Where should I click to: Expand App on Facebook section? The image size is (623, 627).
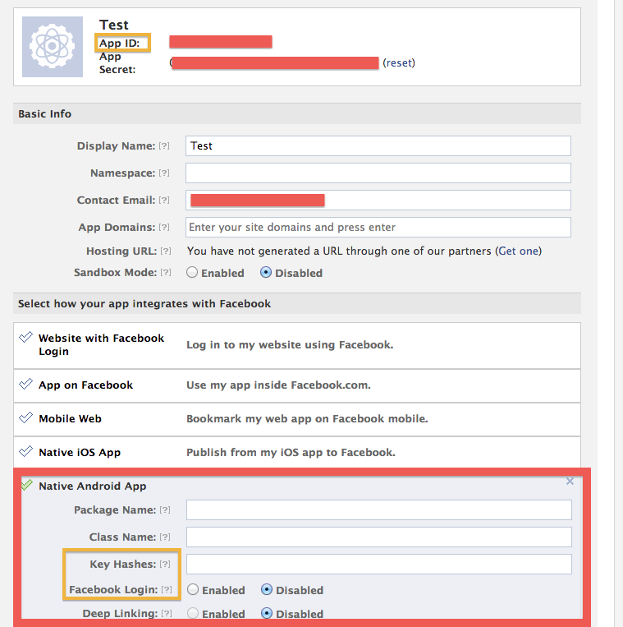pos(297,385)
